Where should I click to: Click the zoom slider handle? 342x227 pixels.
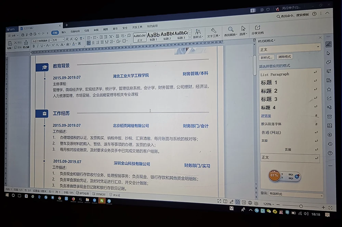[301, 206]
